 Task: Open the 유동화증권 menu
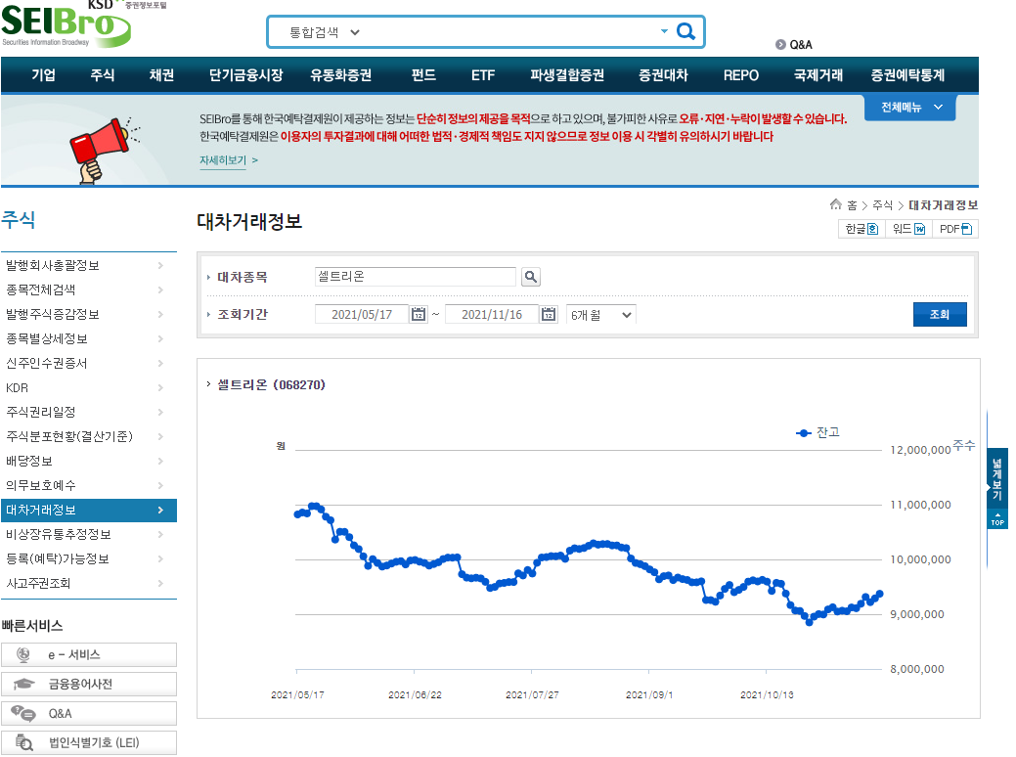coord(341,75)
